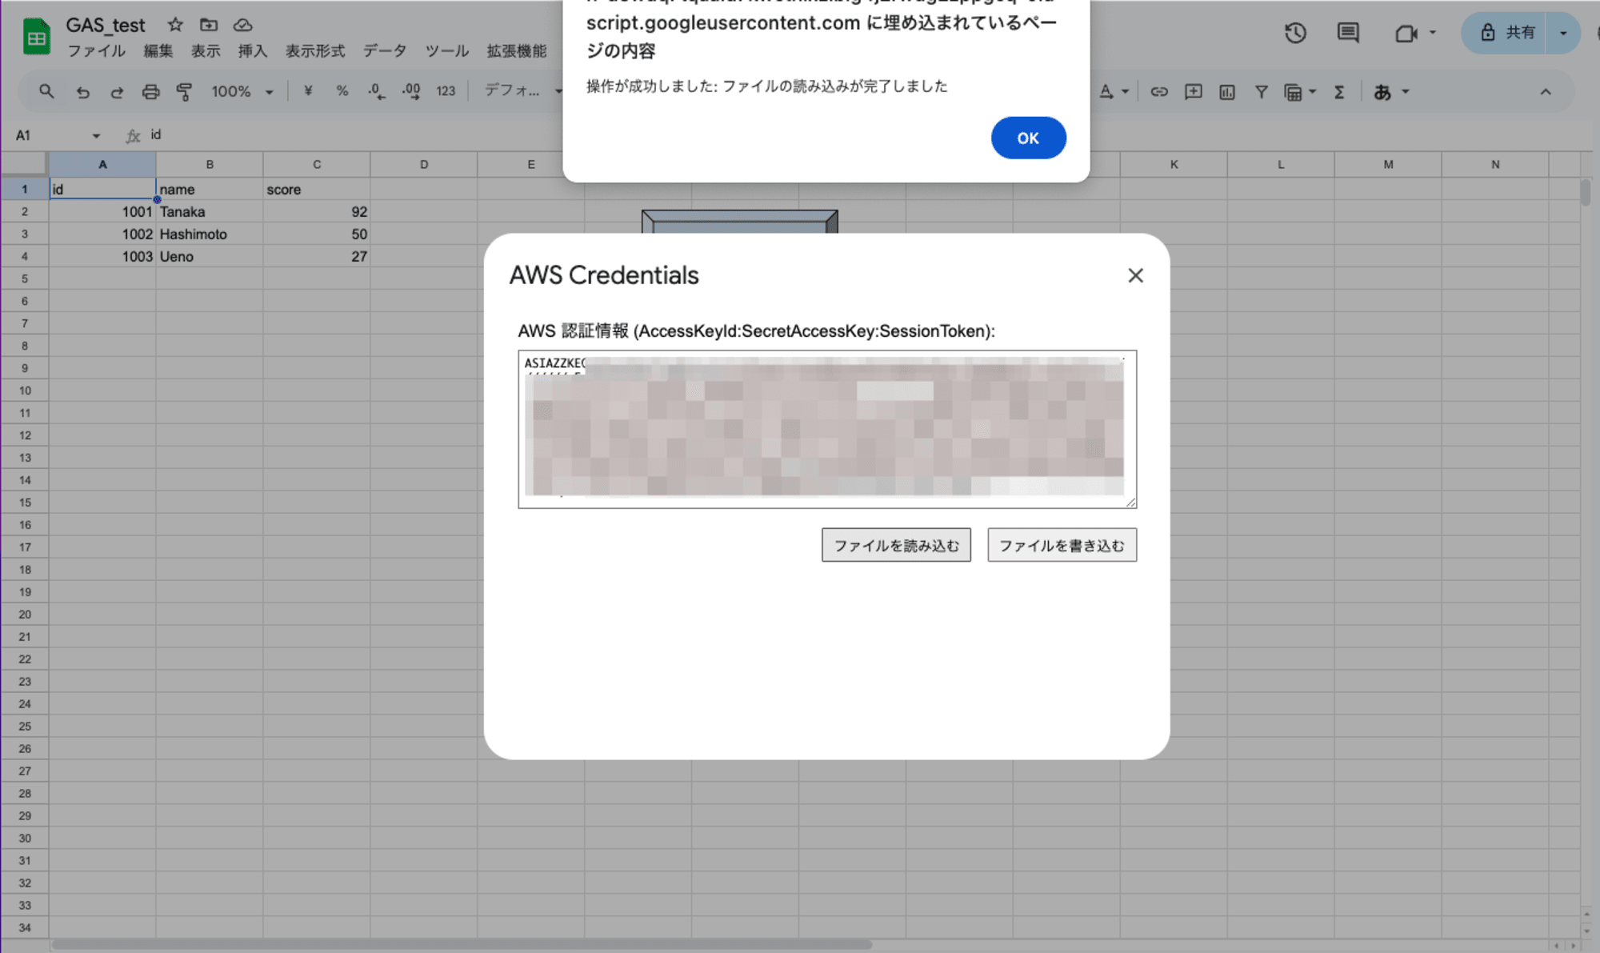The width and height of the screenshot is (1600, 953).
Task: Open the 表示形式 menu
Action: pyautogui.click(x=315, y=50)
